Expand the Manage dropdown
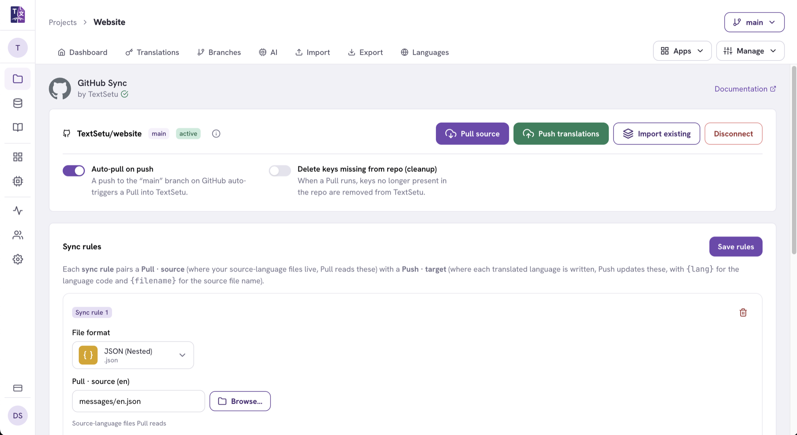 tap(750, 51)
